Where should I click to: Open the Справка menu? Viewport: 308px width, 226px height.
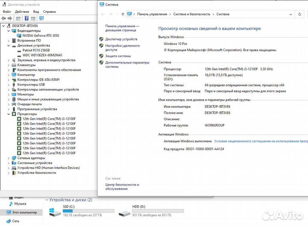click(x=49, y=12)
